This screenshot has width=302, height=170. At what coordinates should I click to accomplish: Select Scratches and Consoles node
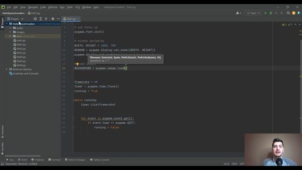point(24,74)
